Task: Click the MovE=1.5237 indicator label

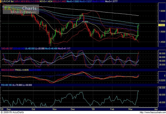Action: [86, 2]
